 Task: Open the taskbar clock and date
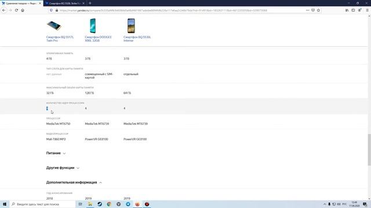[x=354, y=204]
